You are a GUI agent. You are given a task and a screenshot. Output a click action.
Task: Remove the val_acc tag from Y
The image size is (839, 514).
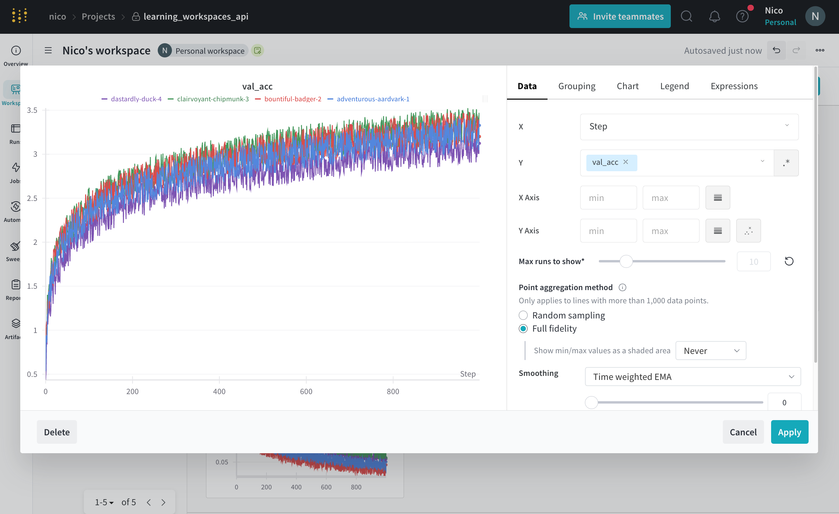point(626,162)
